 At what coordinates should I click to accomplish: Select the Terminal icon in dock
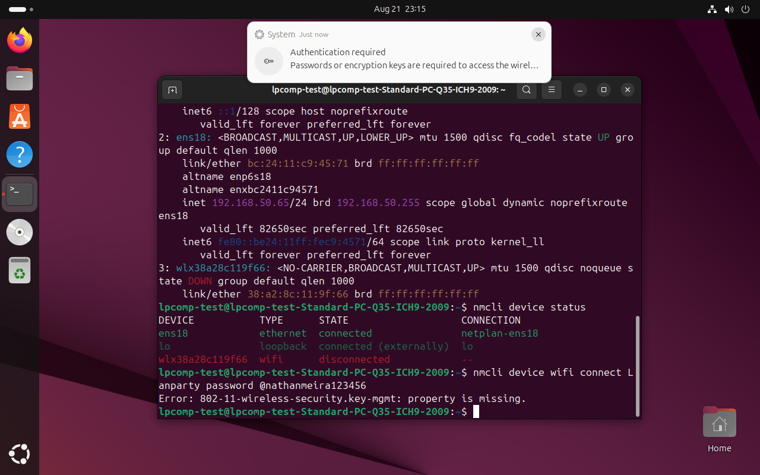[20, 194]
